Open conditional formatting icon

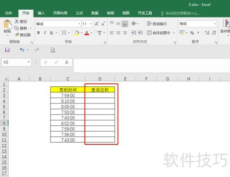[x=226, y=24]
